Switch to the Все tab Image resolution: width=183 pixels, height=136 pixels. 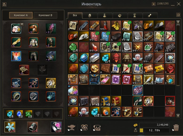pyautogui.click(x=75, y=15)
